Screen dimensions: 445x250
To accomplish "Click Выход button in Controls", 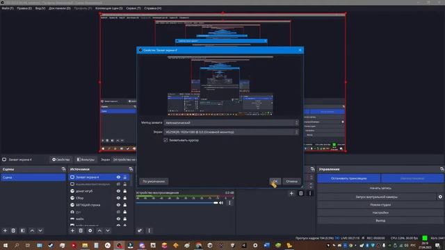I will pyautogui.click(x=380, y=221).
